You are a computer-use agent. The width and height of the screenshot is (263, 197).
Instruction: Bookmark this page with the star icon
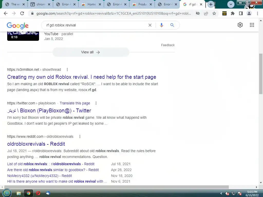click(x=214, y=13)
